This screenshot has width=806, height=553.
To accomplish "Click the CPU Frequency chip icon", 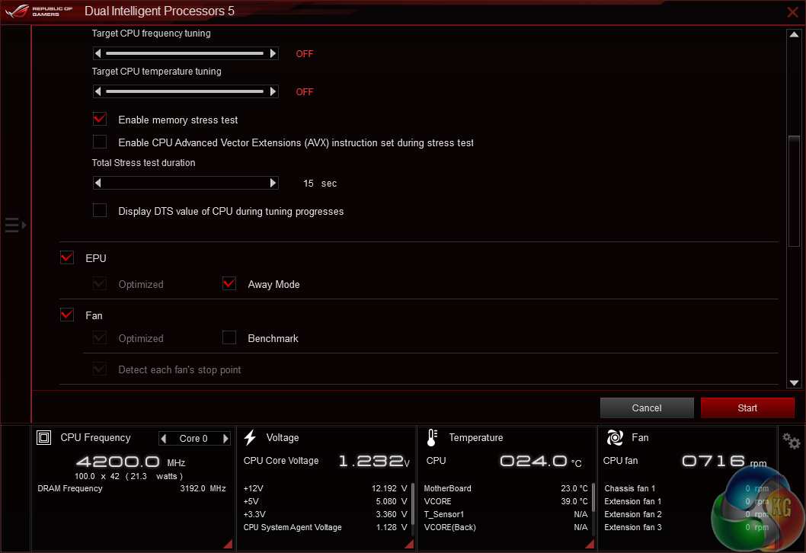I will (44, 437).
